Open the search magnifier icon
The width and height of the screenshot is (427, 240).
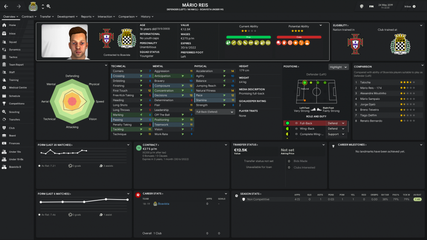point(49,6)
